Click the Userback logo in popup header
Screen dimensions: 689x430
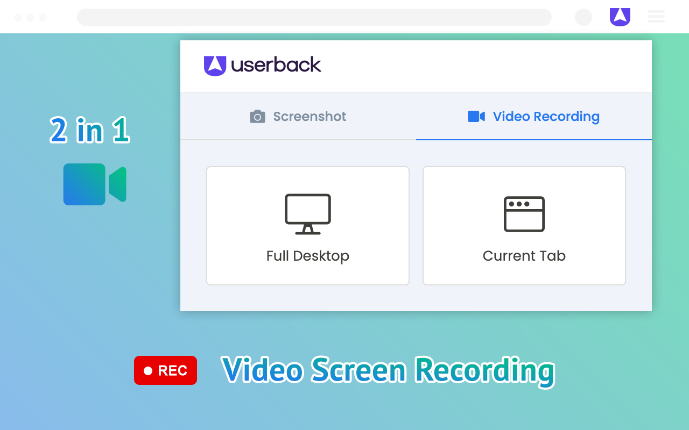click(263, 66)
